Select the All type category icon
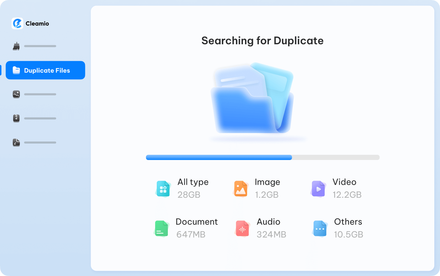This screenshot has height=276, width=440. (163, 189)
